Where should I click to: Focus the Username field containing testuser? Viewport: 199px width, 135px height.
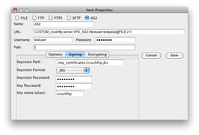pyautogui.click(x=53, y=40)
